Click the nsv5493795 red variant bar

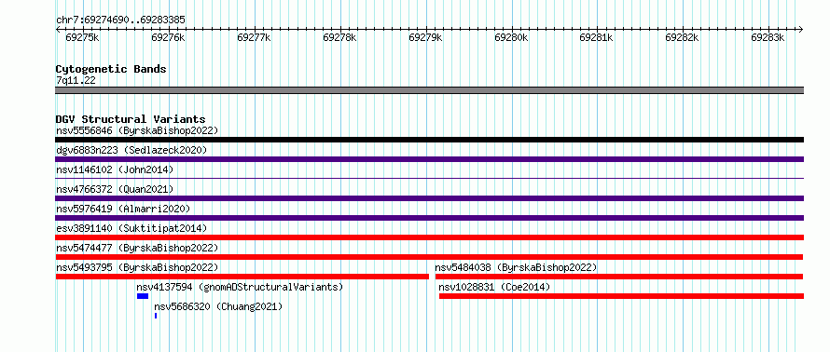[242, 277]
